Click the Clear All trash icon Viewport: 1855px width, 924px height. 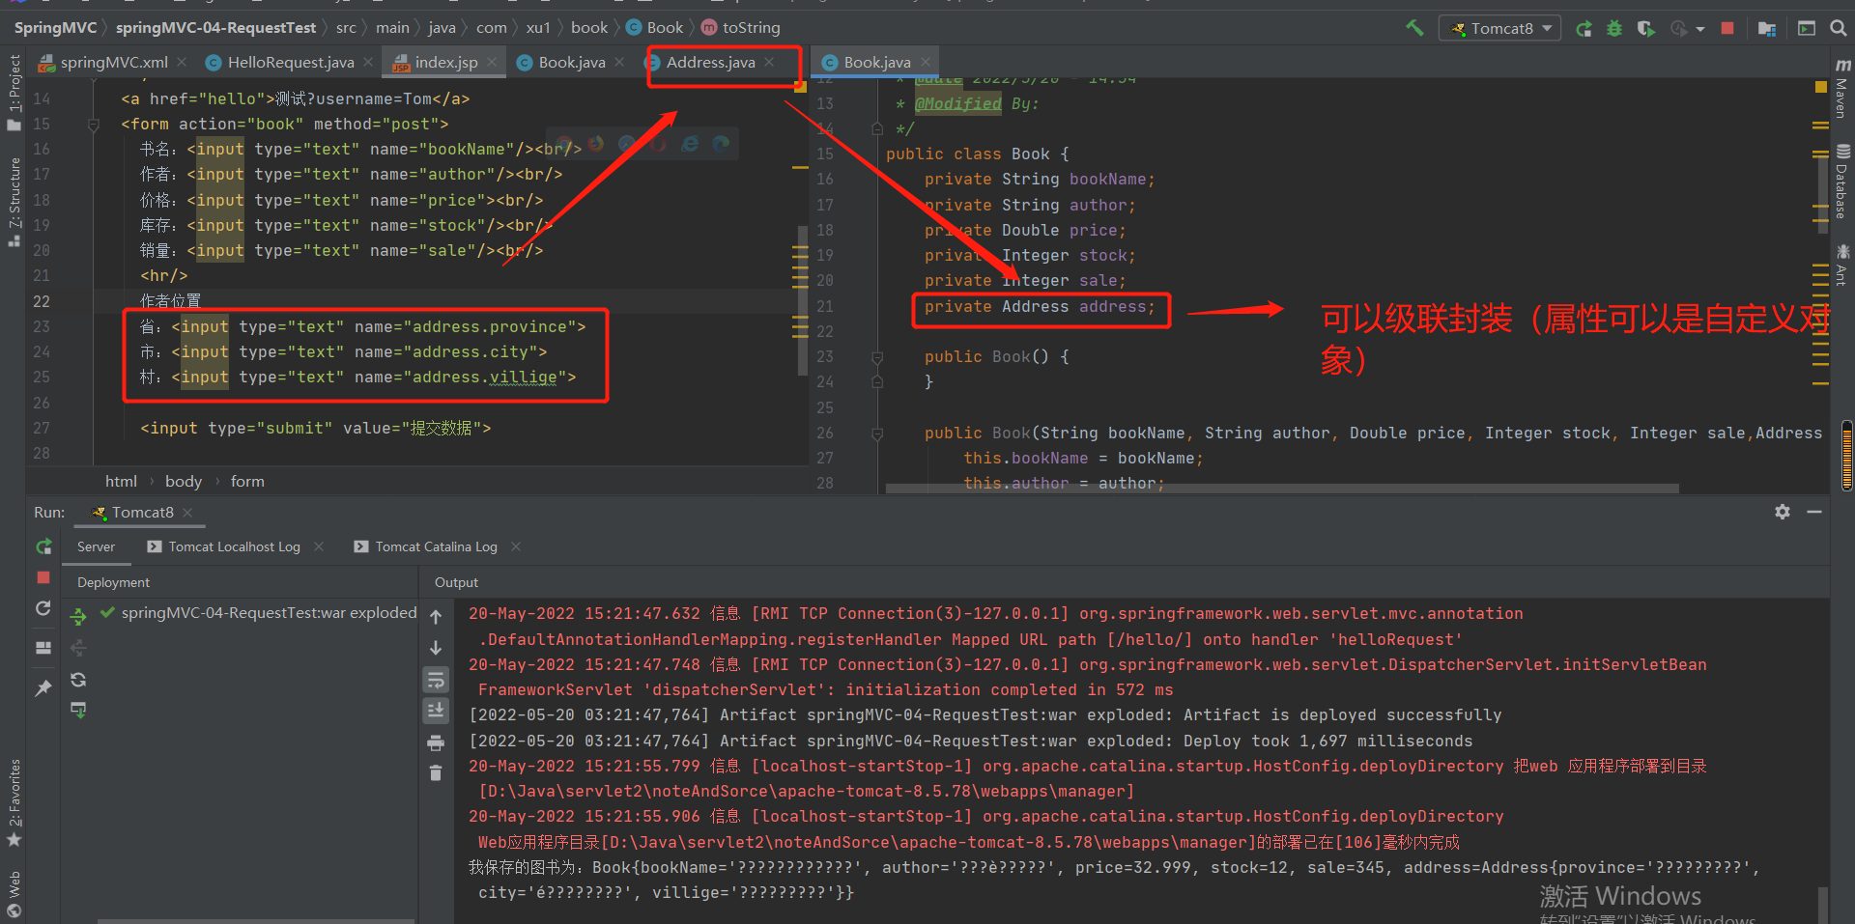[x=436, y=772]
